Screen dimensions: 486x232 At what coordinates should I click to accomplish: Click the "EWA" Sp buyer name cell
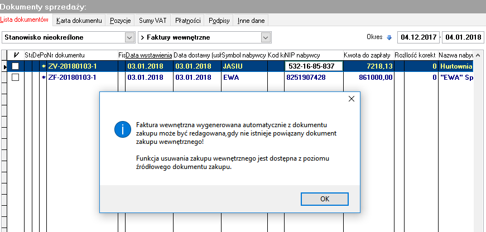pyautogui.click(x=456, y=78)
